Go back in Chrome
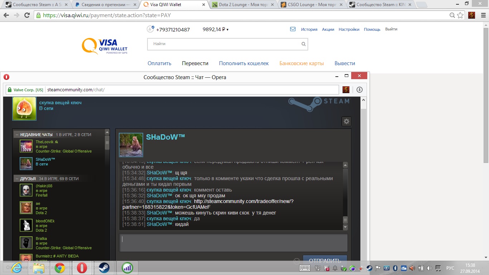 pyautogui.click(x=6, y=15)
